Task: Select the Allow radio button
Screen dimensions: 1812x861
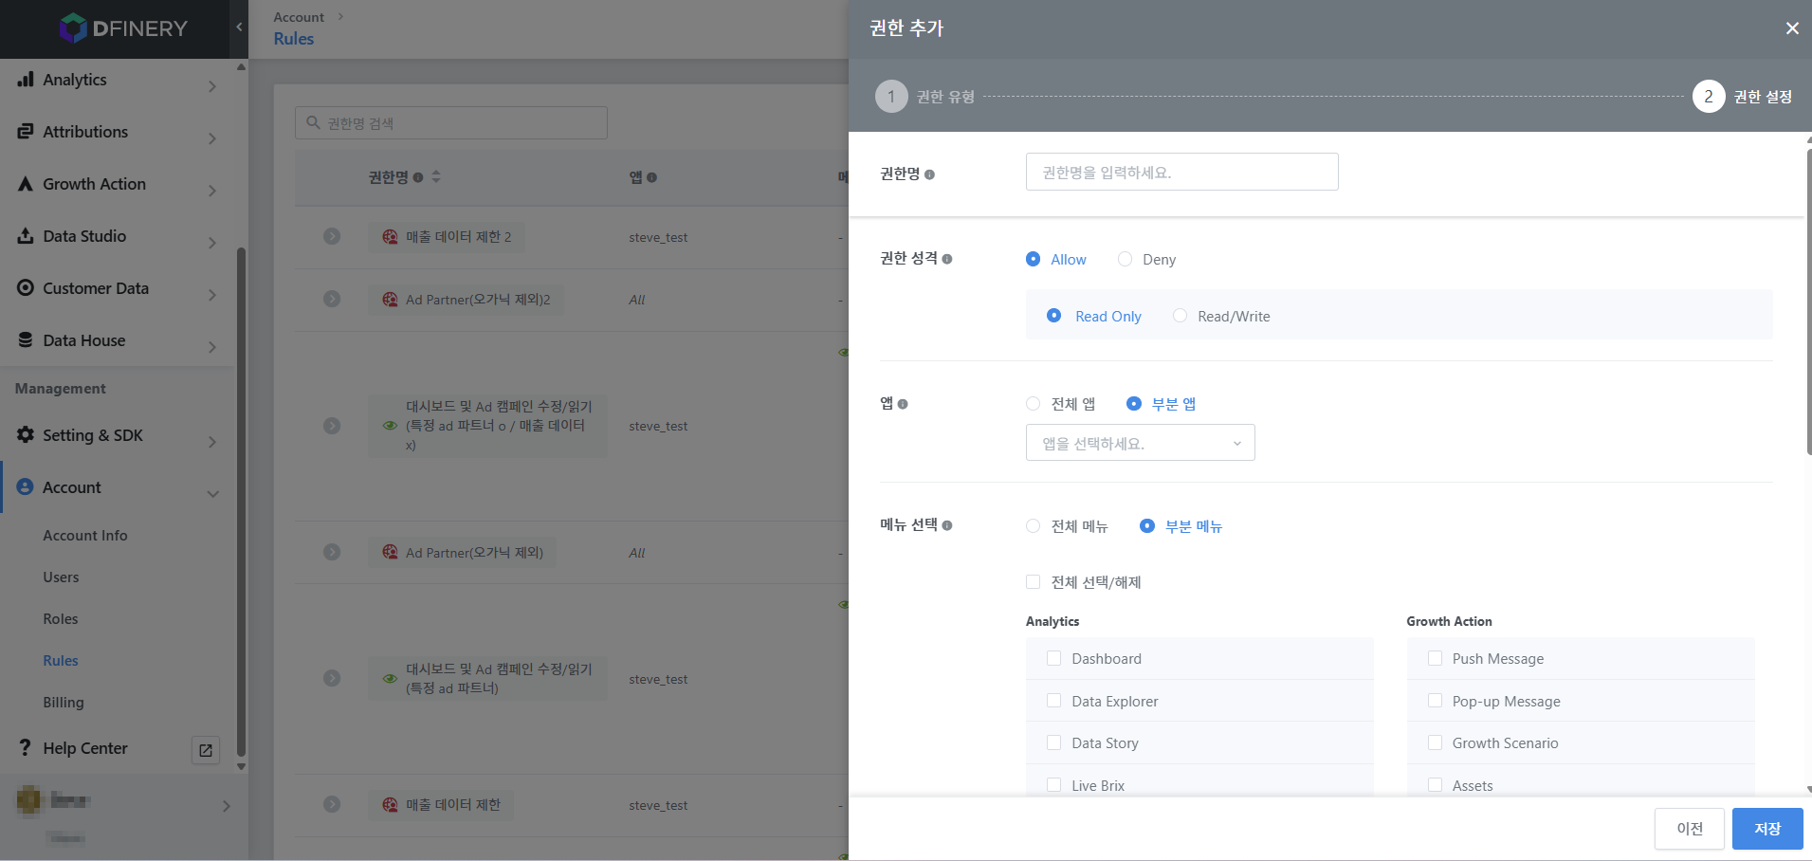Action: tap(1034, 259)
